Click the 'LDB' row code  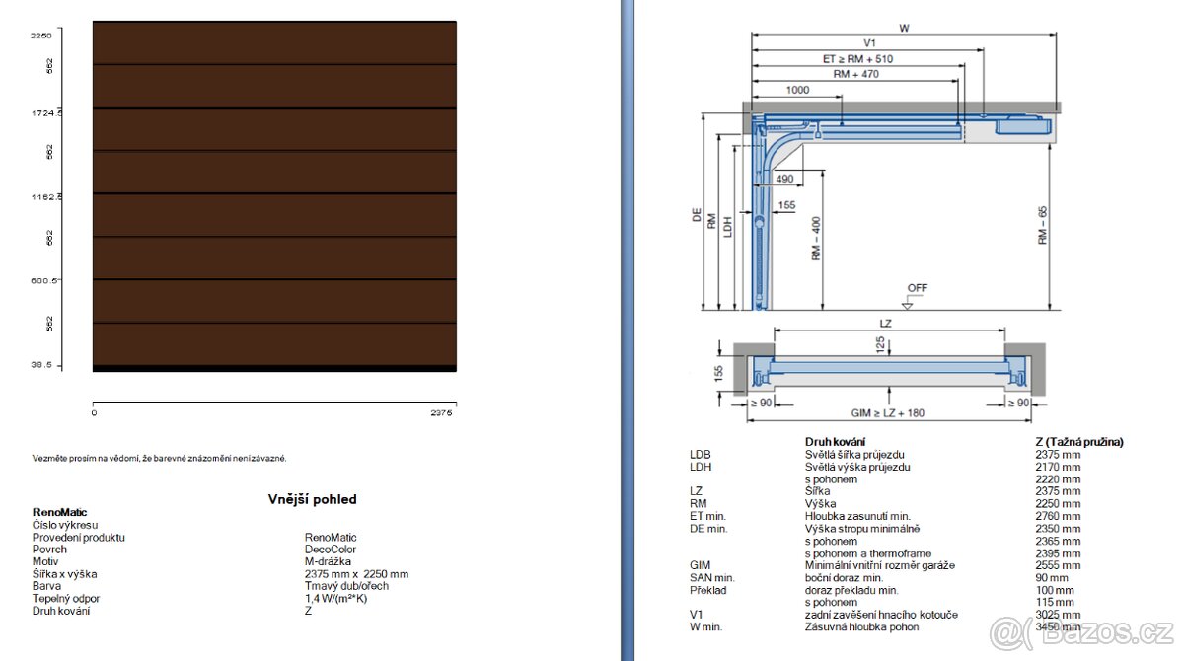tap(700, 454)
